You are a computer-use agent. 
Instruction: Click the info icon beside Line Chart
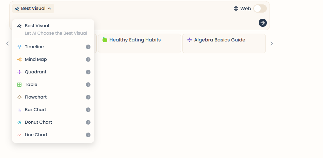[88, 135]
